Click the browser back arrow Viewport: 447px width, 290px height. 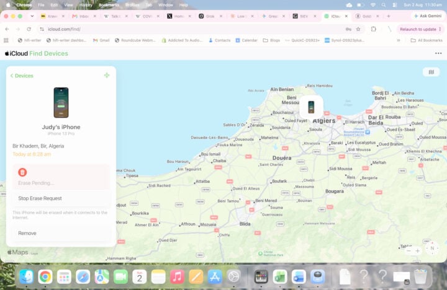coord(7,29)
